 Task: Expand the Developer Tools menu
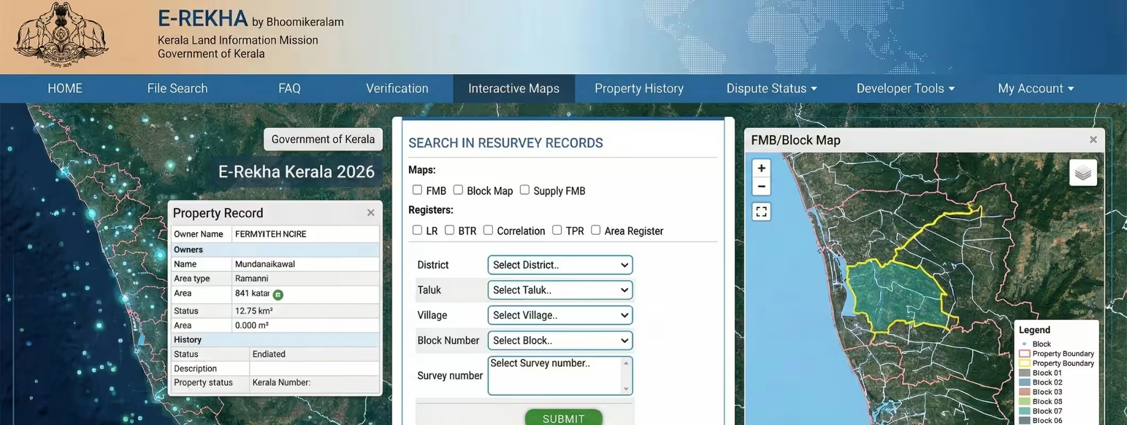[x=905, y=88]
